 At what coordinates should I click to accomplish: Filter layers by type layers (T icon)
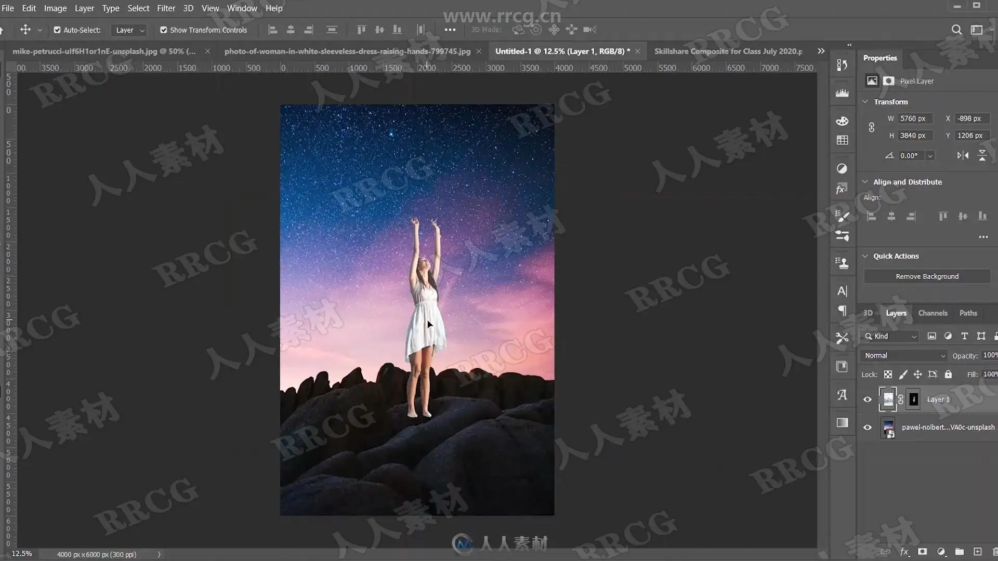[x=964, y=336]
